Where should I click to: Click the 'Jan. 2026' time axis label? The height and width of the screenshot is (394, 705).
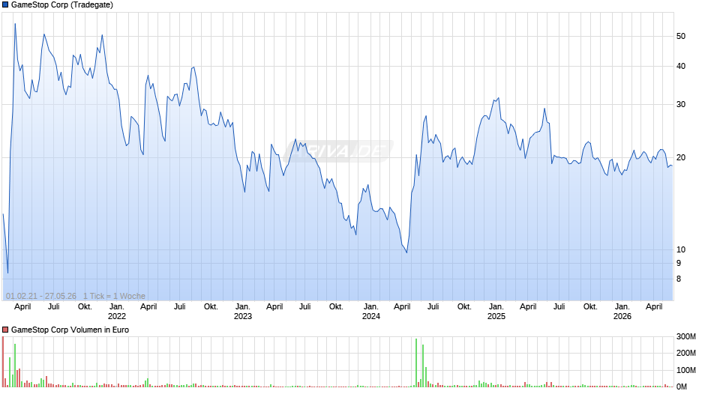pos(622,312)
